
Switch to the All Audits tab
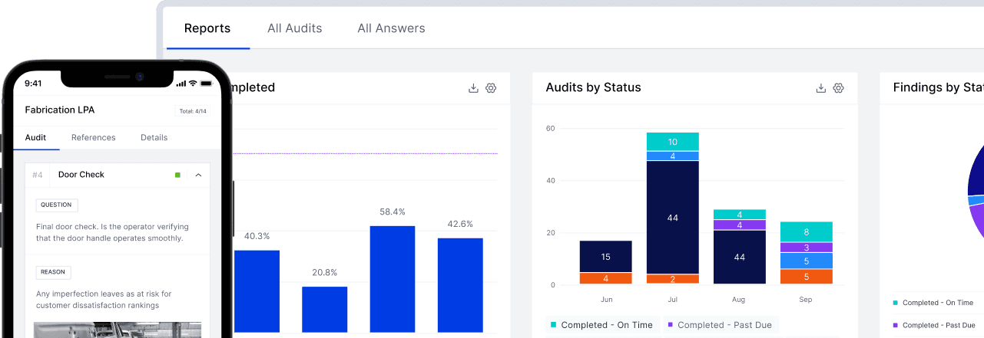pos(295,28)
